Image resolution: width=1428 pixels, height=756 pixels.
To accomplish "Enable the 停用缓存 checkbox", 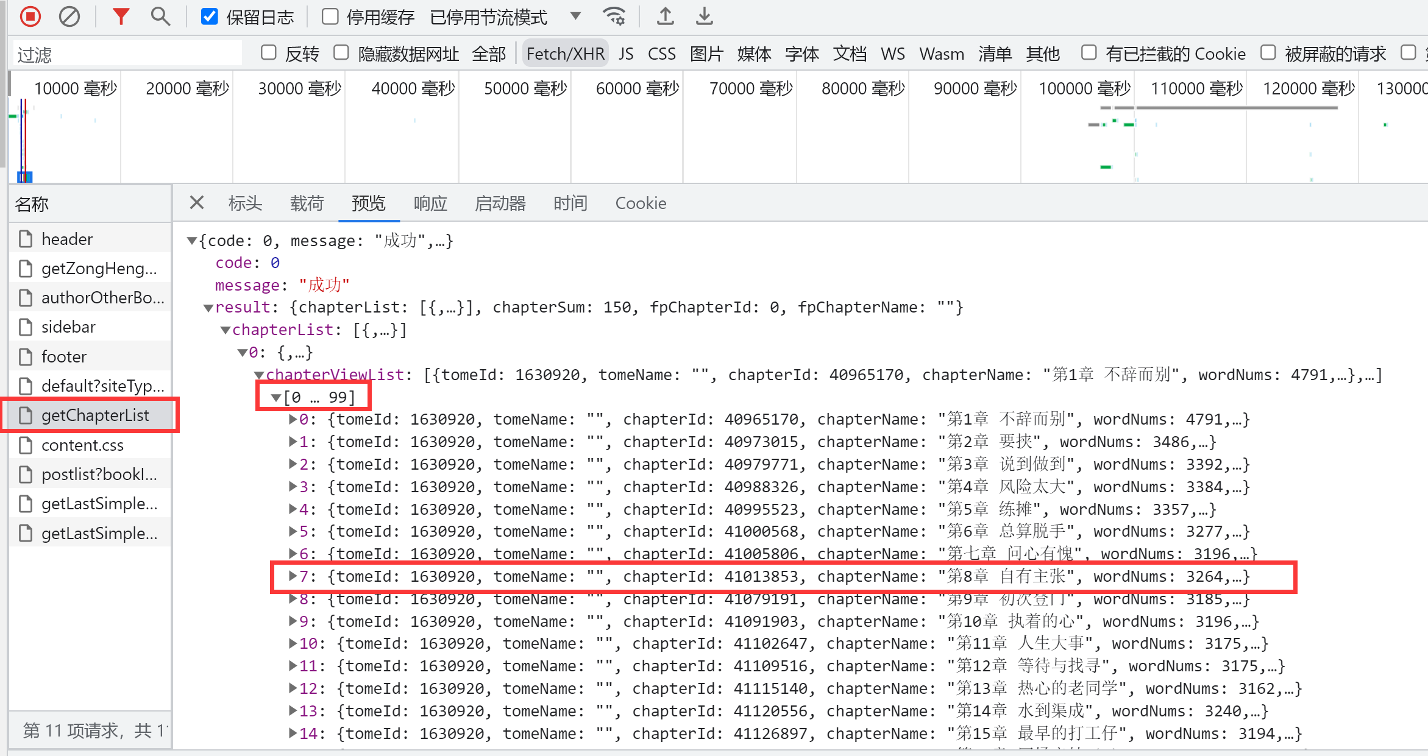I will click(330, 16).
